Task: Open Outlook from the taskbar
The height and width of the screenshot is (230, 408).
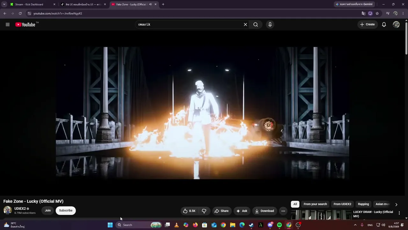Action: pyautogui.click(x=214, y=225)
